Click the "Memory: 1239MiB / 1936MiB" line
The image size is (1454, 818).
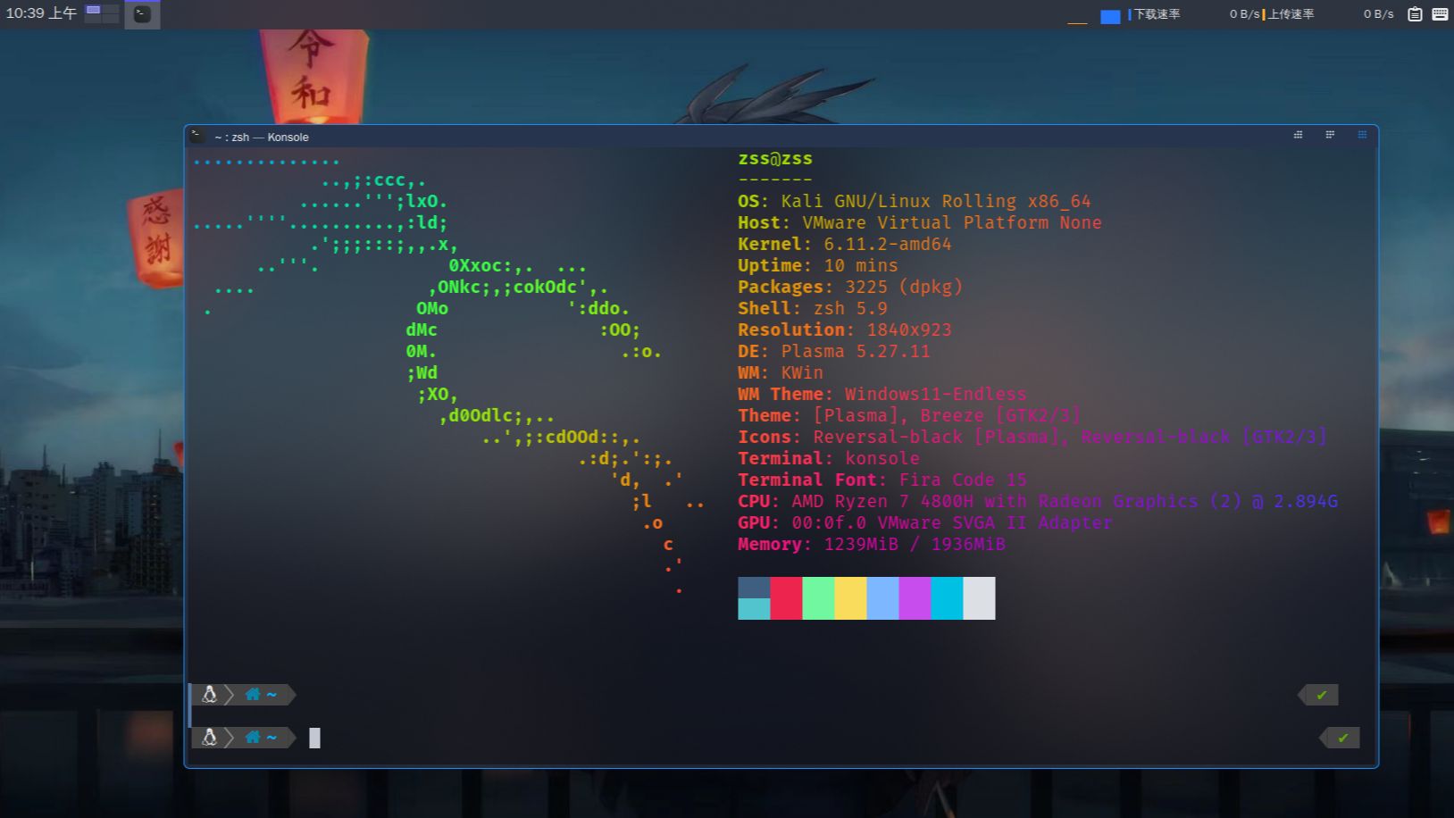[x=872, y=545]
